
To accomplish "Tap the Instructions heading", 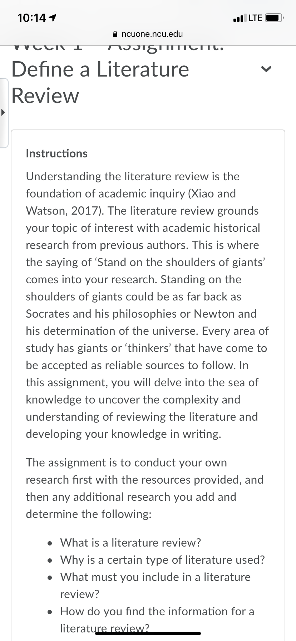I will coord(56,153).
